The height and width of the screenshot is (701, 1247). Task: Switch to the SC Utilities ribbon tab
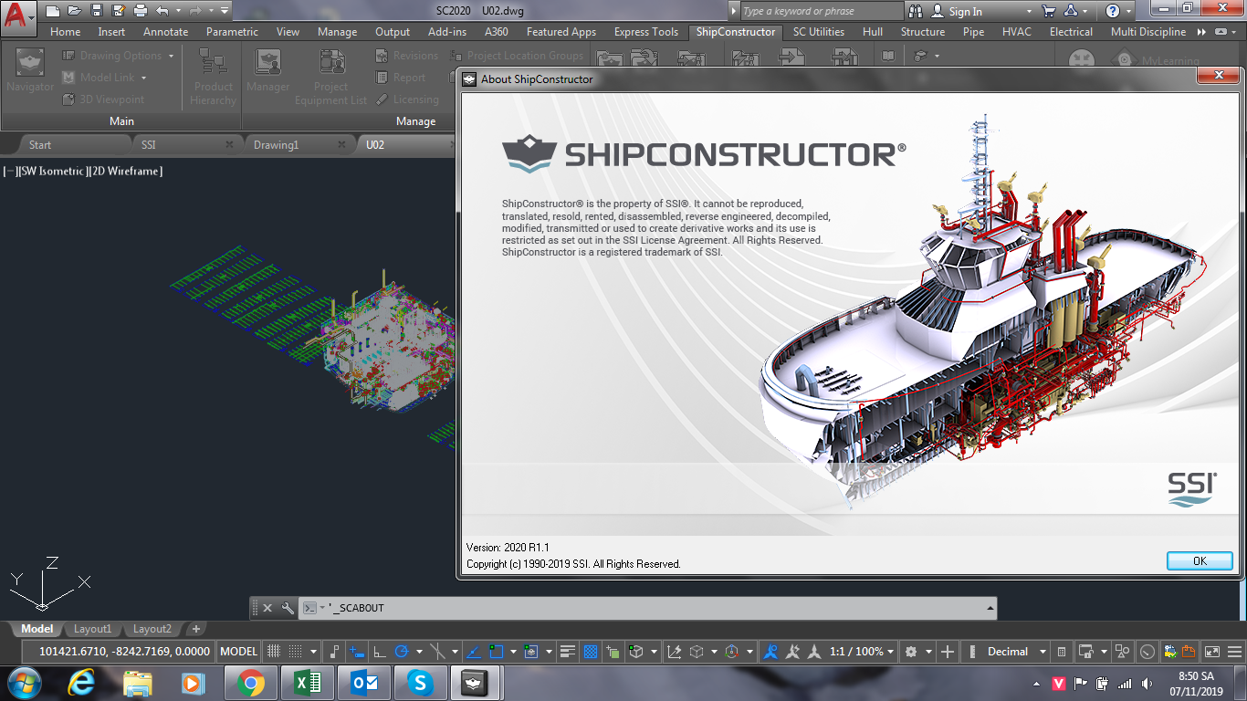click(x=818, y=32)
